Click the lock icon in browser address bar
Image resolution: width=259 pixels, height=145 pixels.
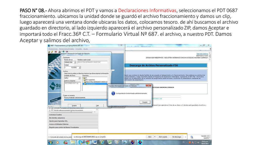click(x=210, y=49)
